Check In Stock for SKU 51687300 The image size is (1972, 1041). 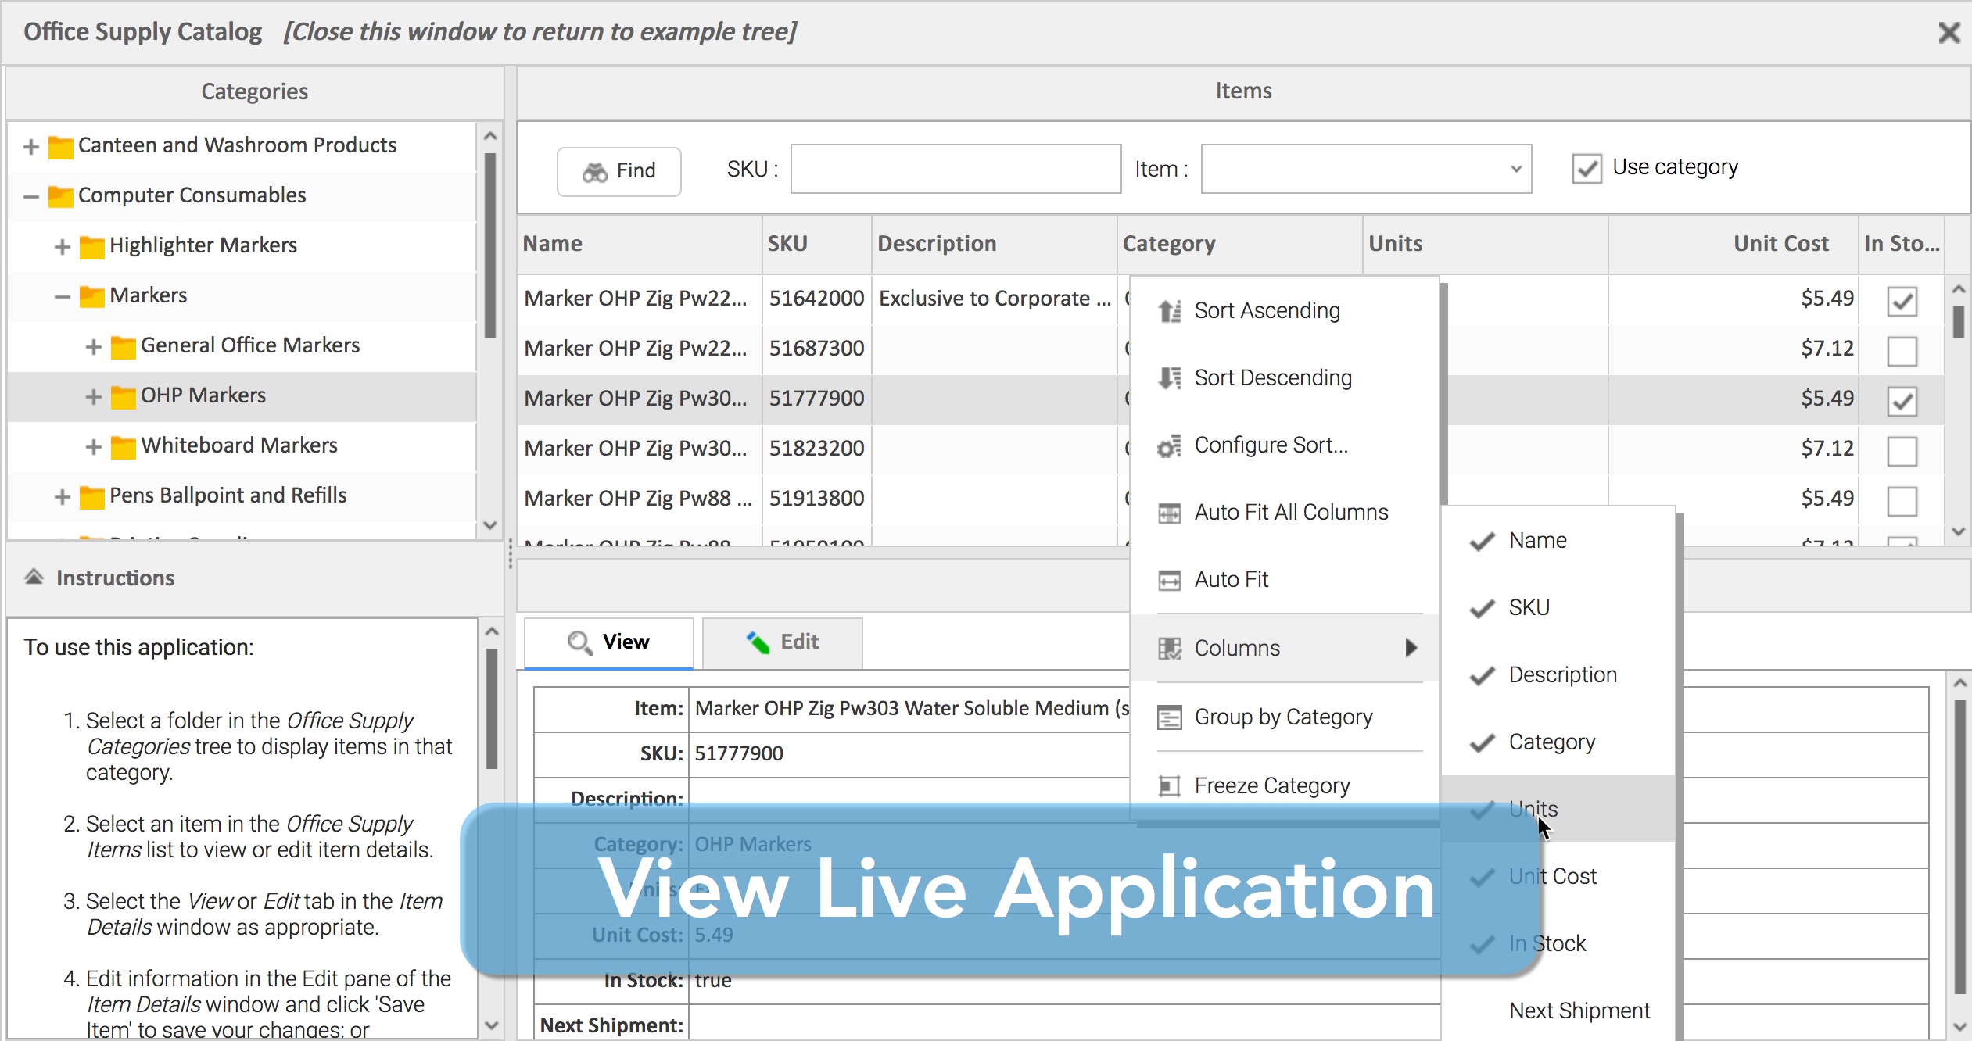1902,351
